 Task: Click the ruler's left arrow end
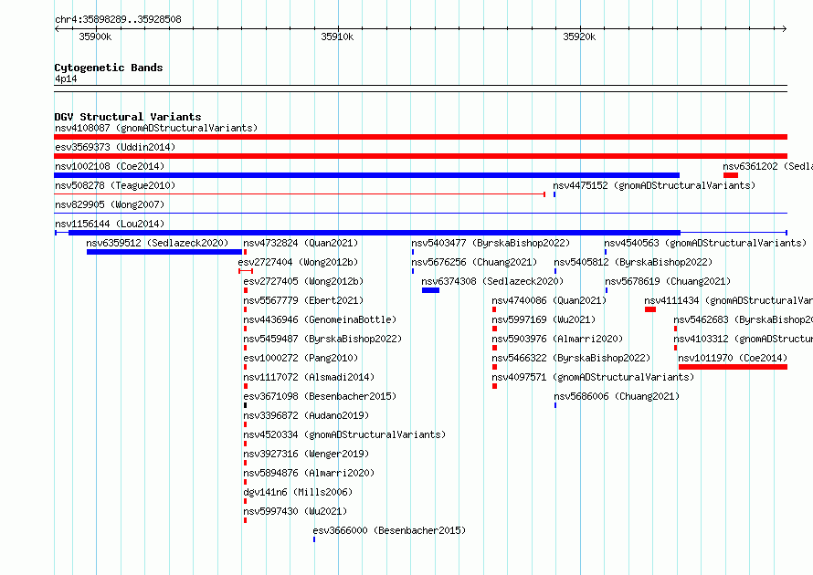coord(57,29)
